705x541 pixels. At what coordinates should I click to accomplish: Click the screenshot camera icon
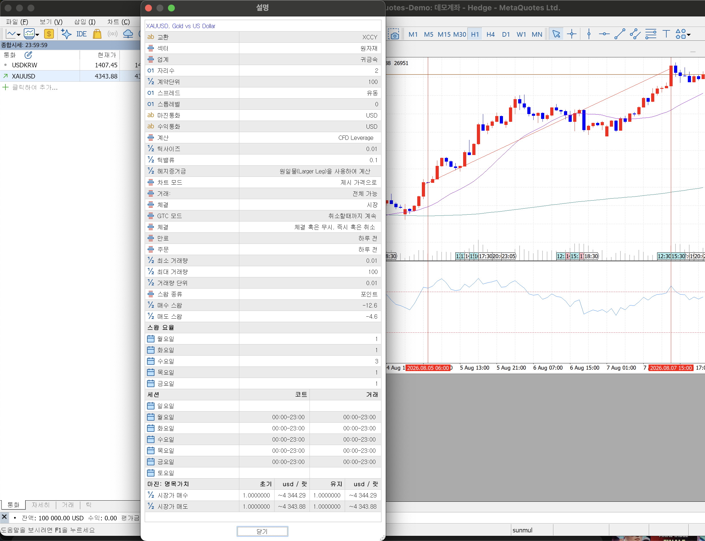click(x=393, y=34)
